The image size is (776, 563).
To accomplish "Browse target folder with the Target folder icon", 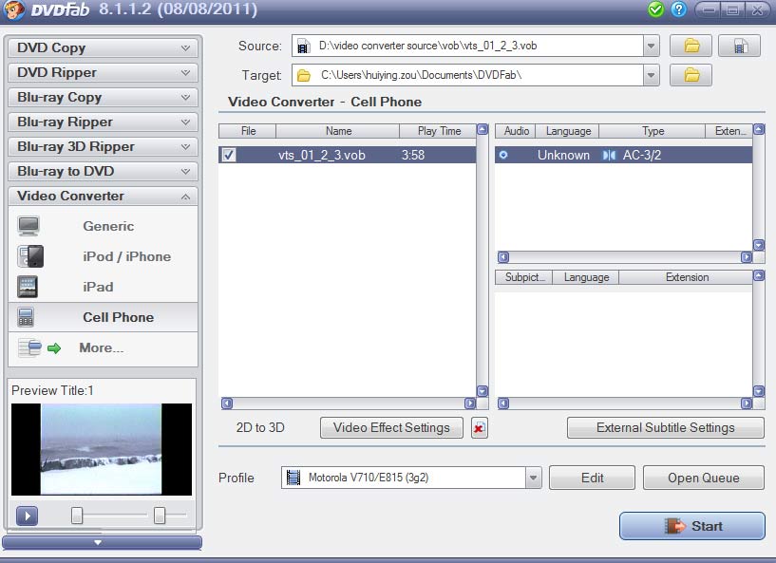I will (691, 75).
